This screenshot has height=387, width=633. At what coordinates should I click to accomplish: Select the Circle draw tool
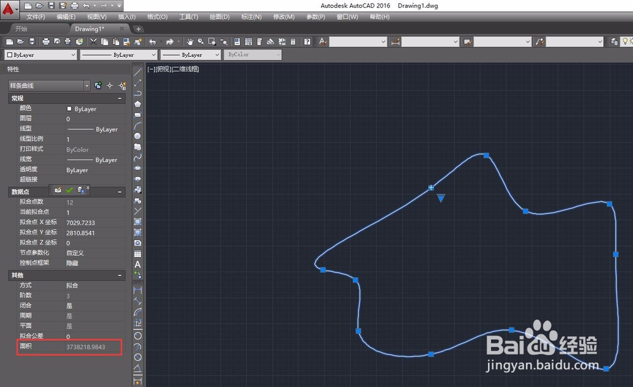tap(137, 136)
